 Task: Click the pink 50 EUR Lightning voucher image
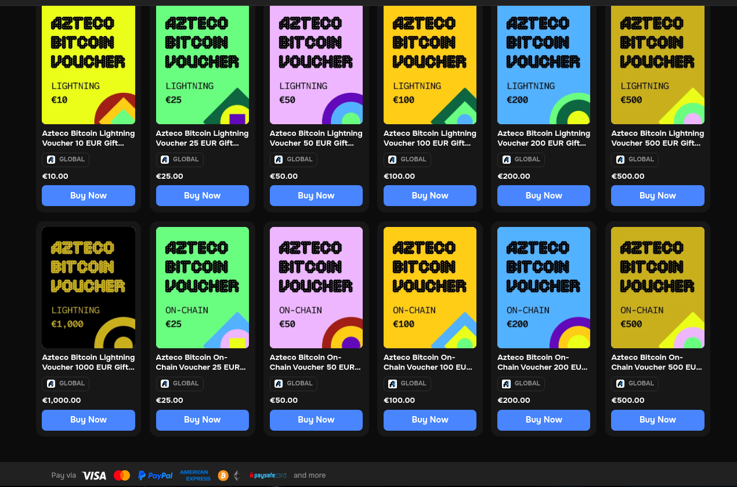[x=316, y=64]
